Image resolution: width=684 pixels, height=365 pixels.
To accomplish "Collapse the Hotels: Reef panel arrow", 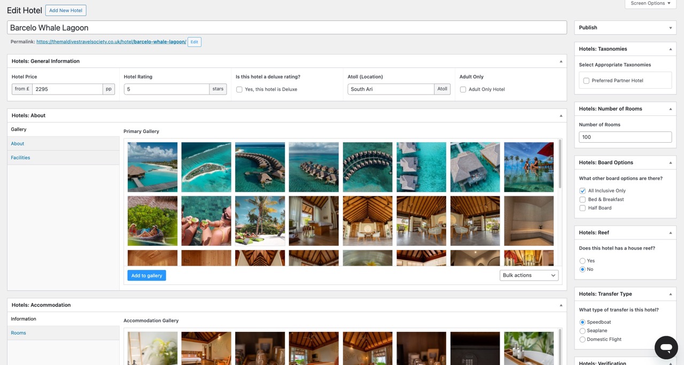I will pyautogui.click(x=671, y=233).
